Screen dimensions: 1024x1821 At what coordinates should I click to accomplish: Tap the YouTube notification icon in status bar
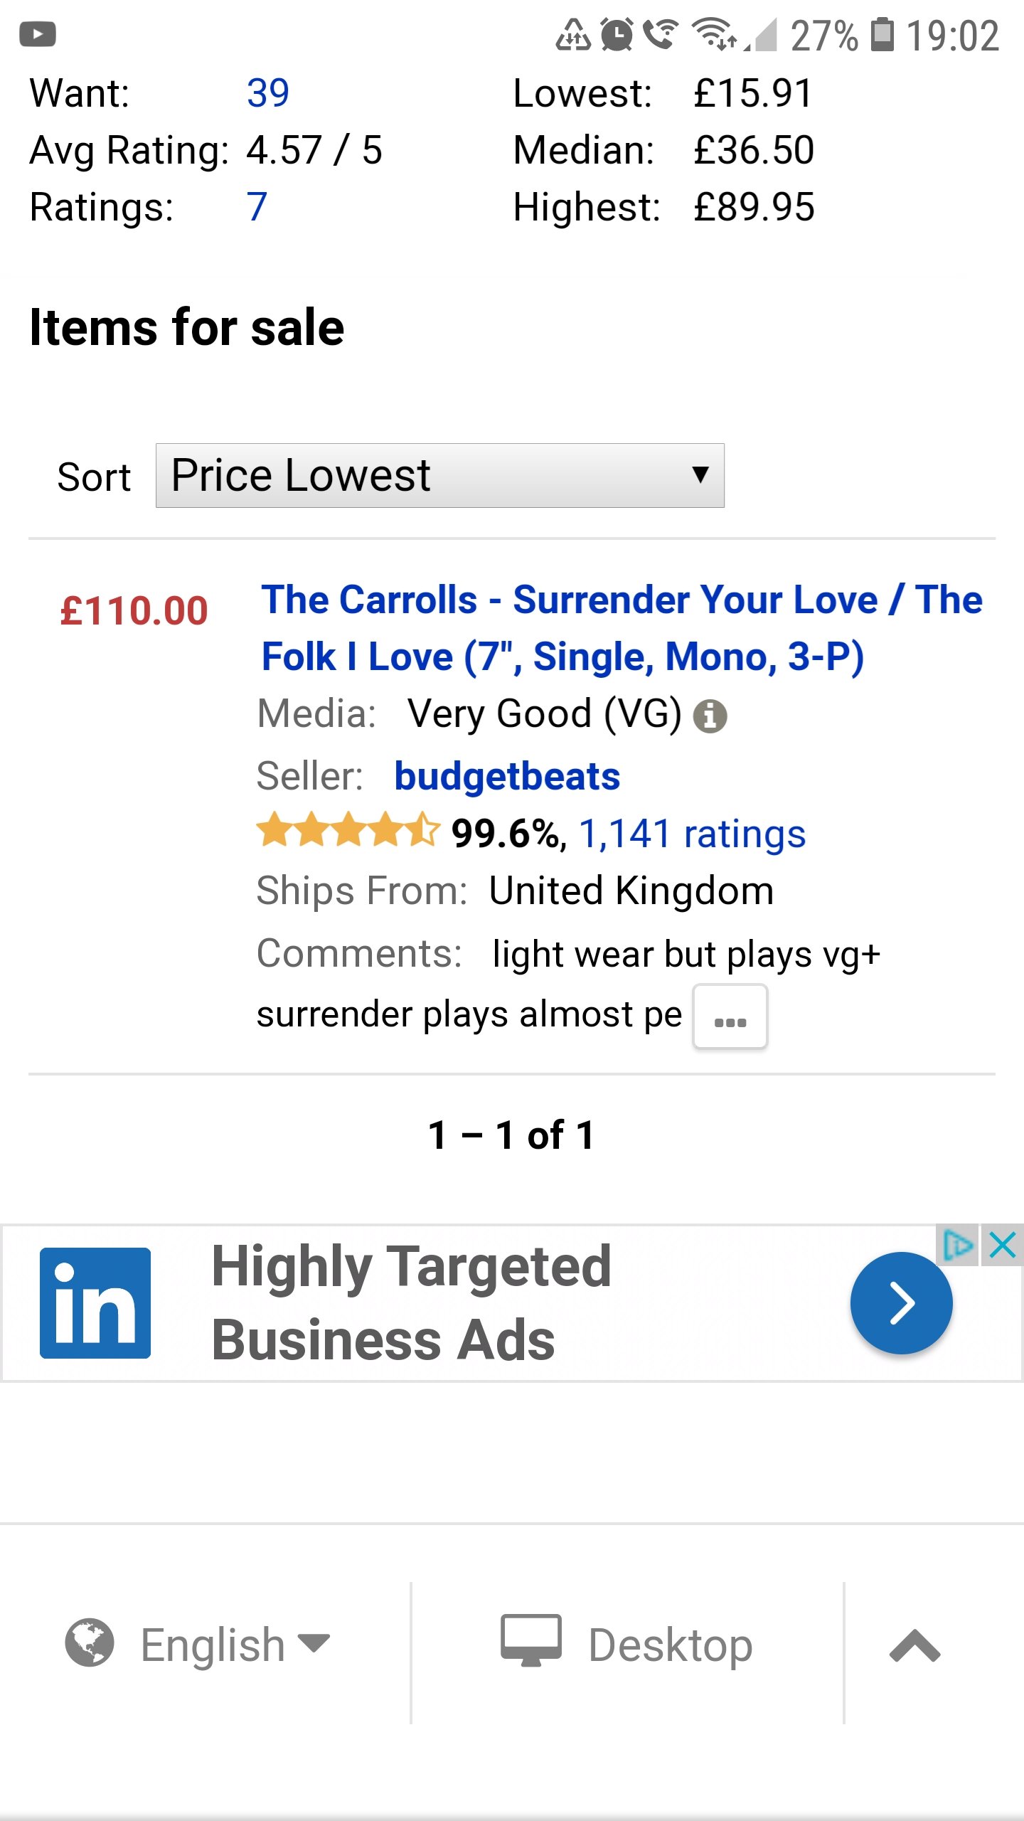point(38,34)
